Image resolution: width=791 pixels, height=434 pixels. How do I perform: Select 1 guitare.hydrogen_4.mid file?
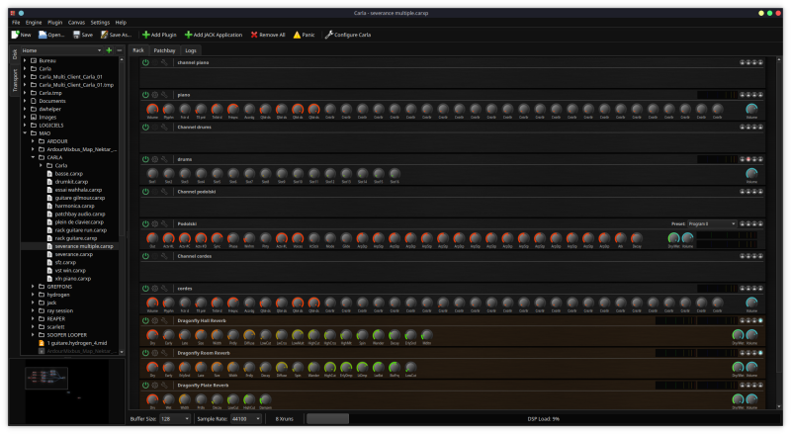(x=77, y=343)
